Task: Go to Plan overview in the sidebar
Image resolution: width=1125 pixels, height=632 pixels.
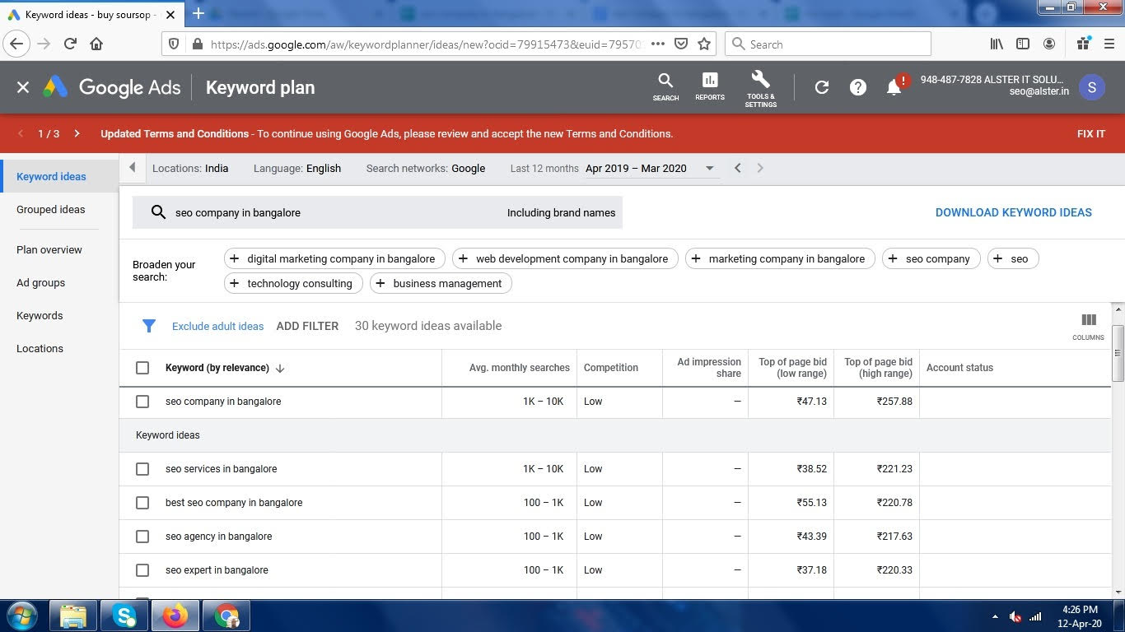Action: tap(49, 249)
